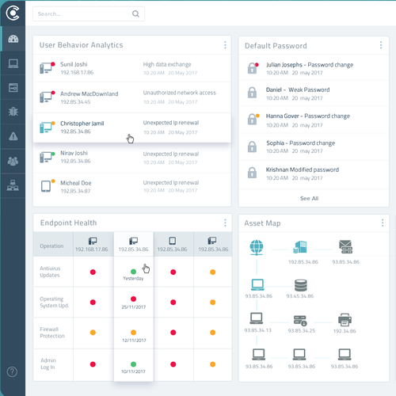Image resolution: width=396 pixels, height=396 pixels.
Task: Click into the Search input field
Action: (89, 13)
